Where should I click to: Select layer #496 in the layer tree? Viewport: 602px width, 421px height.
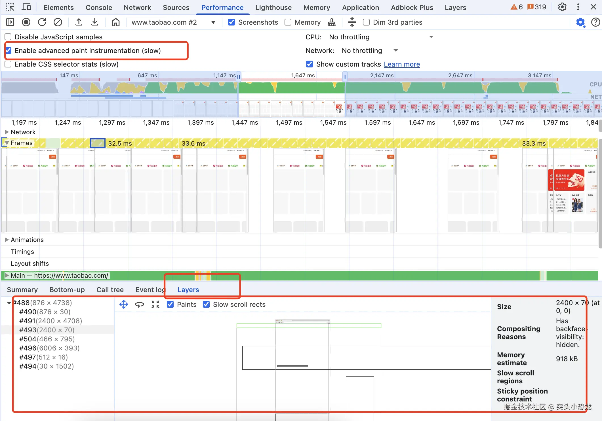49,348
